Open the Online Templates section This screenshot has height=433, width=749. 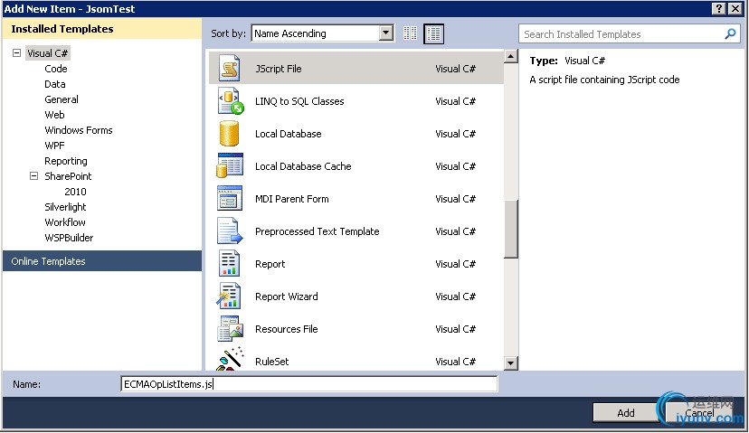click(102, 261)
